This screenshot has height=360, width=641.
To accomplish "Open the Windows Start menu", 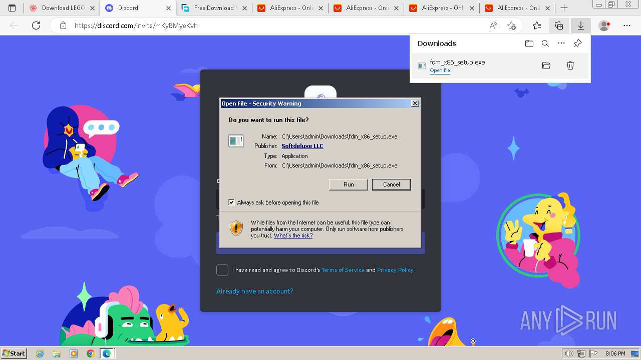I will 14,353.
